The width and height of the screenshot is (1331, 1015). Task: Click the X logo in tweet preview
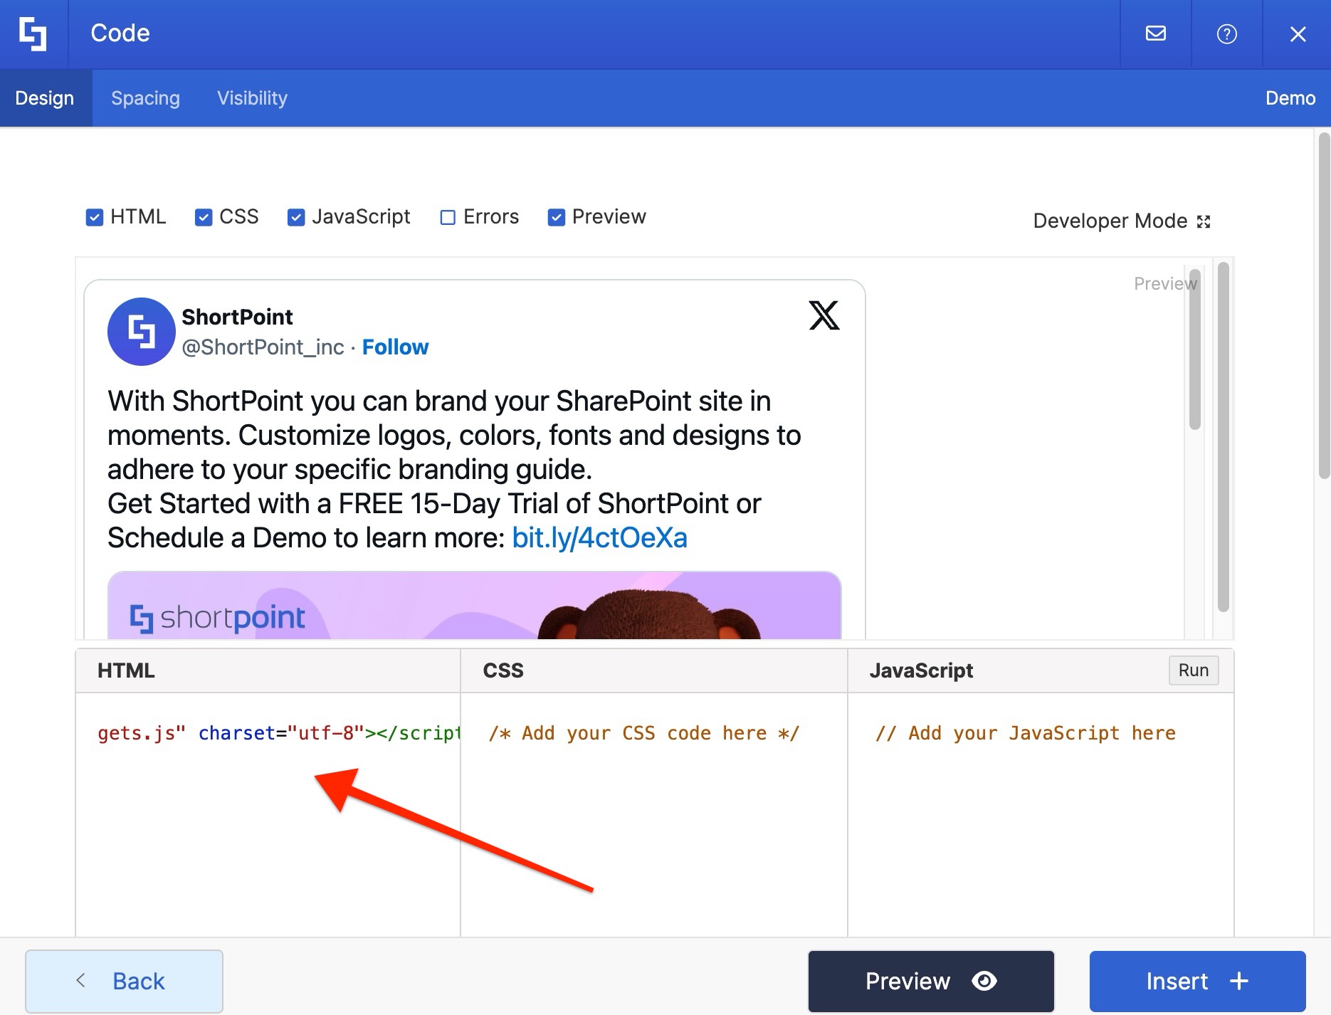pos(824,315)
